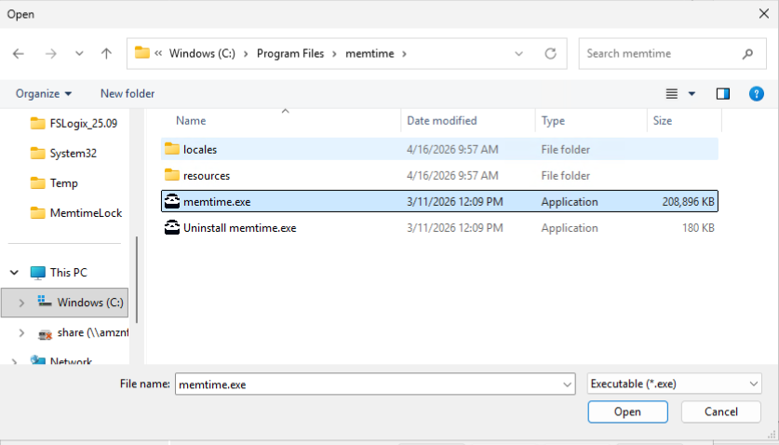Select the locales folder icon
This screenshot has width=779, height=445.
[x=172, y=149]
